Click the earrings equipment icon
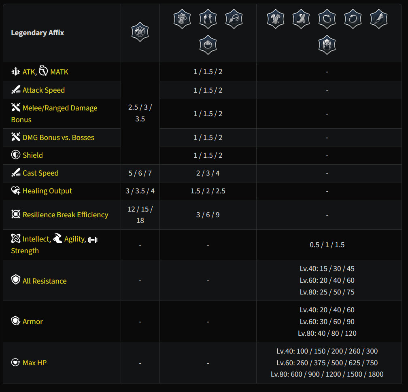This screenshot has height=392, width=408. click(x=208, y=19)
